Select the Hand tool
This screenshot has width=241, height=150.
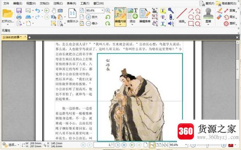pyautogui.click(x=54, y=11)
